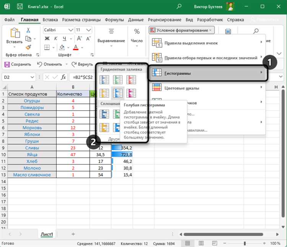
Task: Click the Яйца cell in column A
Action: (x=32, y=155)
